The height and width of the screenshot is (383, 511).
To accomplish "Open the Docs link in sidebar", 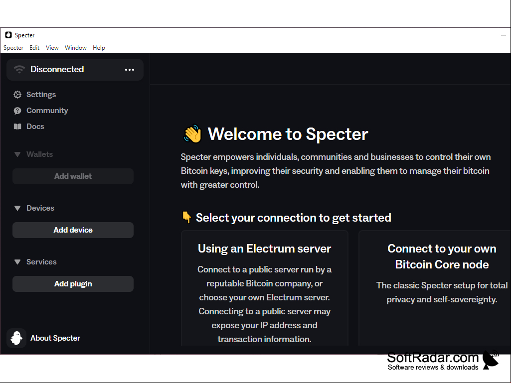I will pyautogui.click(x=35, y=127).
